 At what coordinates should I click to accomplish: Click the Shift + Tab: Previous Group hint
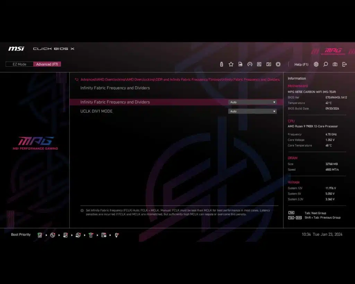(x=322, y=218)
